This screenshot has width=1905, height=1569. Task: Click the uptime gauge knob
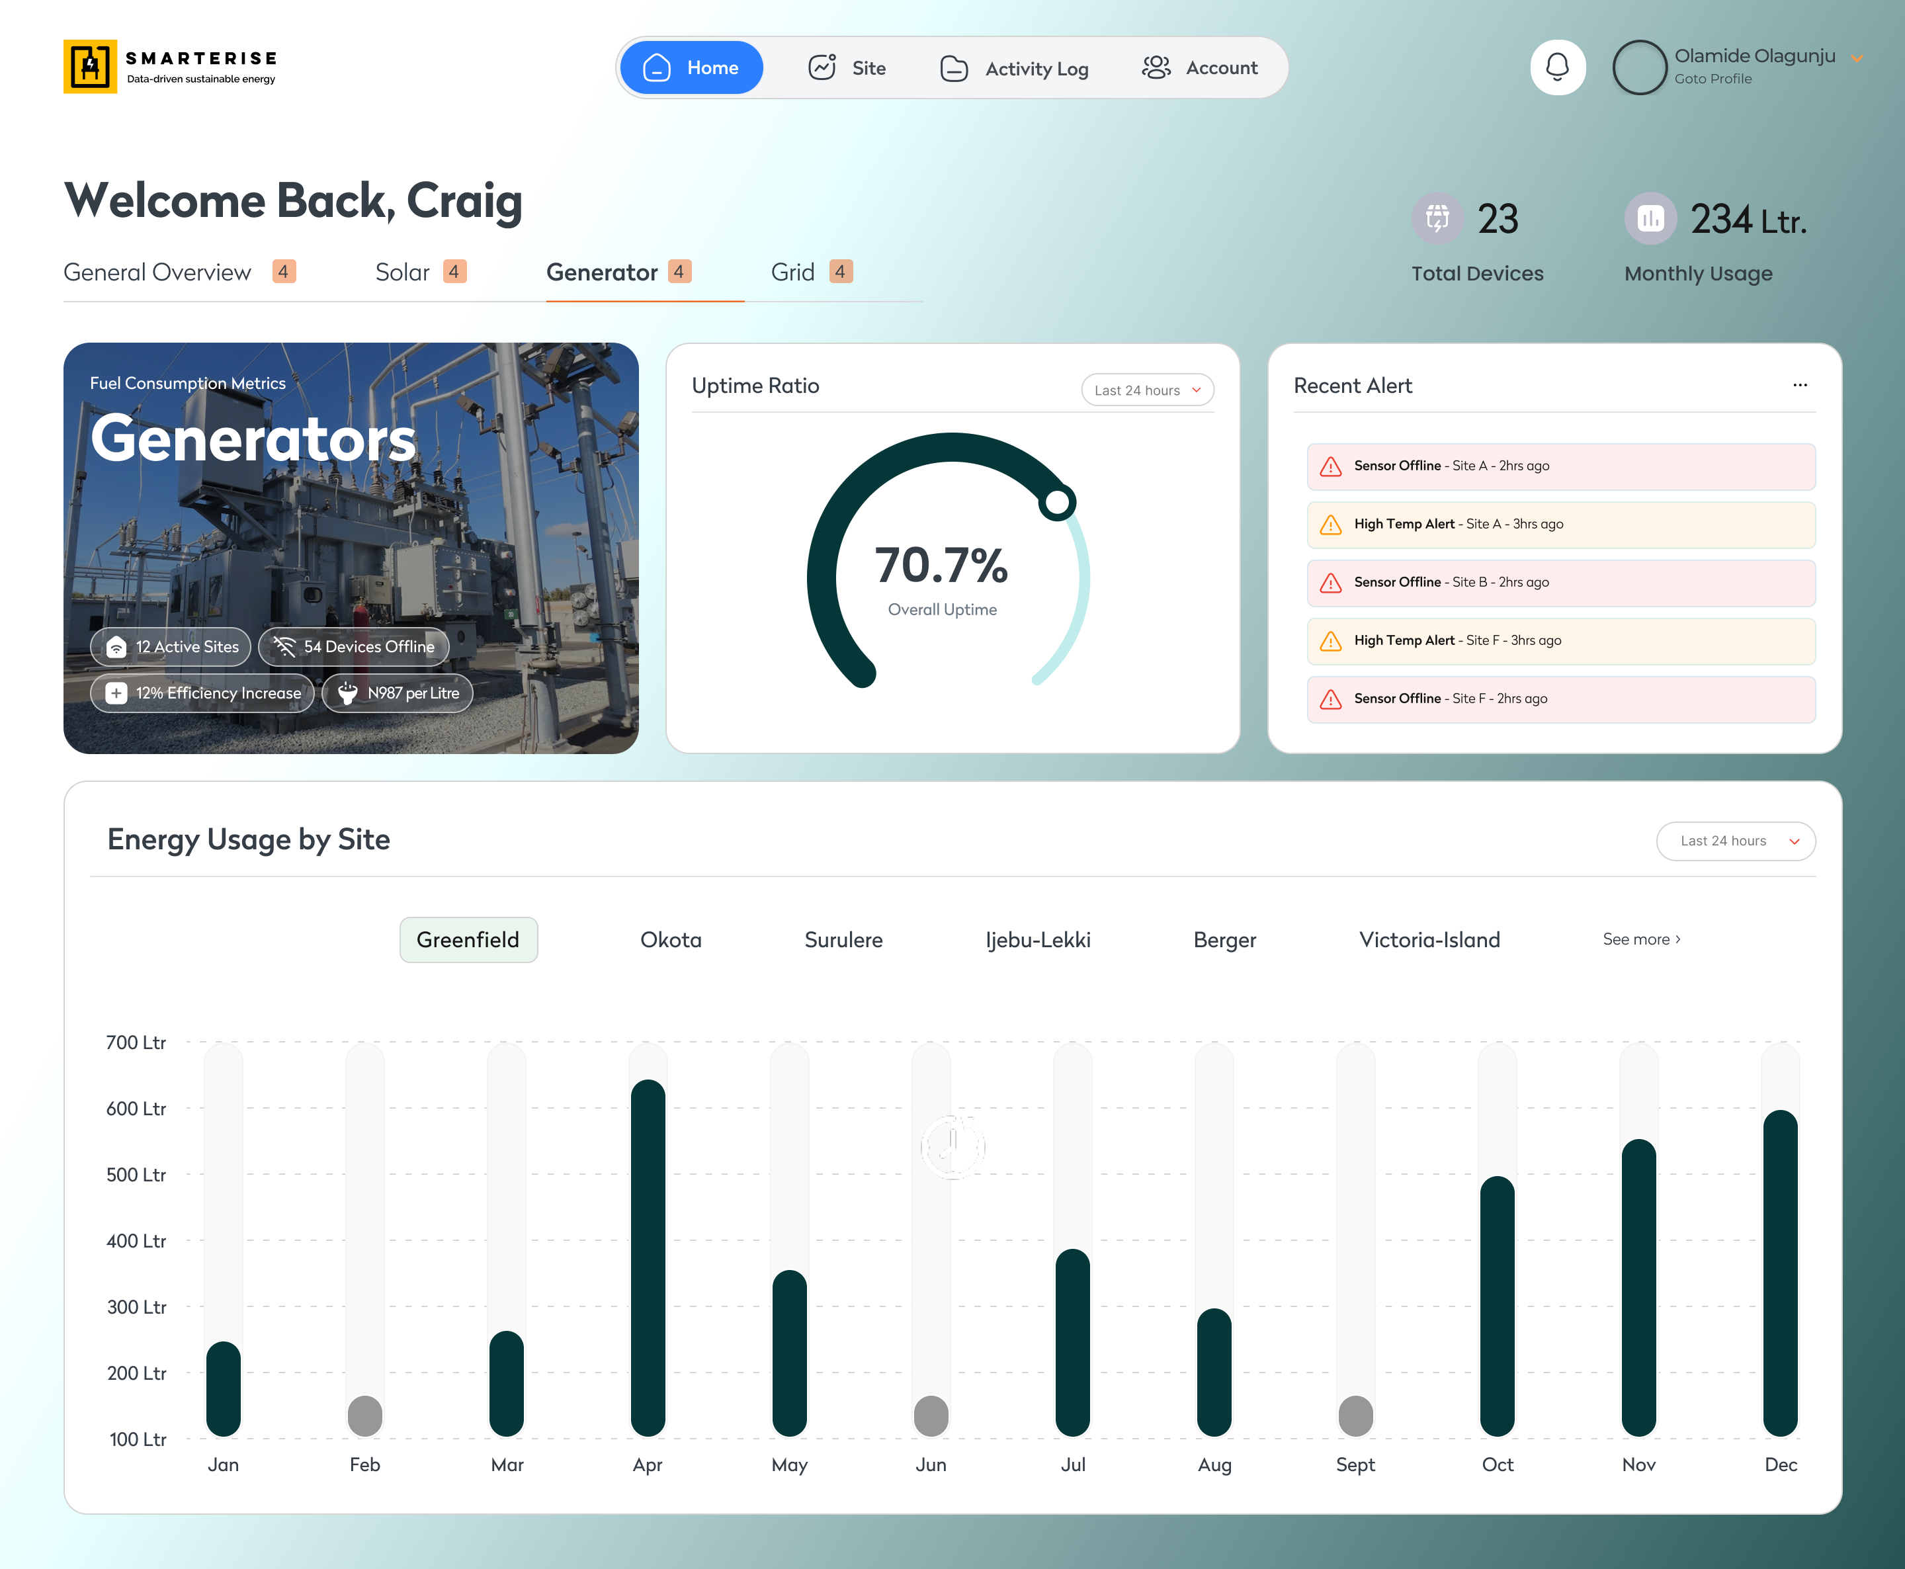(1056, 503)
